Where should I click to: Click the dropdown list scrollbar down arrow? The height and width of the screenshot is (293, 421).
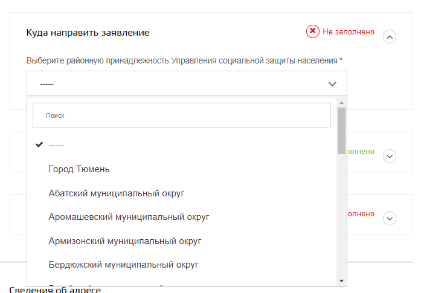click(x=341, y=281)
